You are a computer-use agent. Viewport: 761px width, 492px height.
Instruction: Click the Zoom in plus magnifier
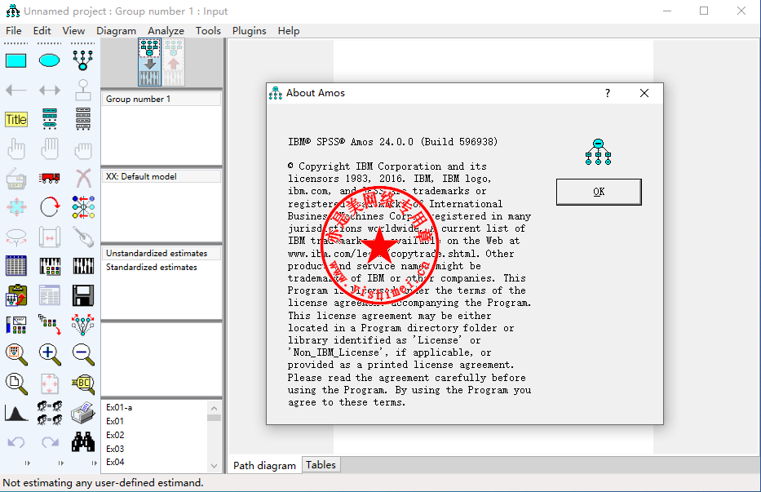coord(50,354)
